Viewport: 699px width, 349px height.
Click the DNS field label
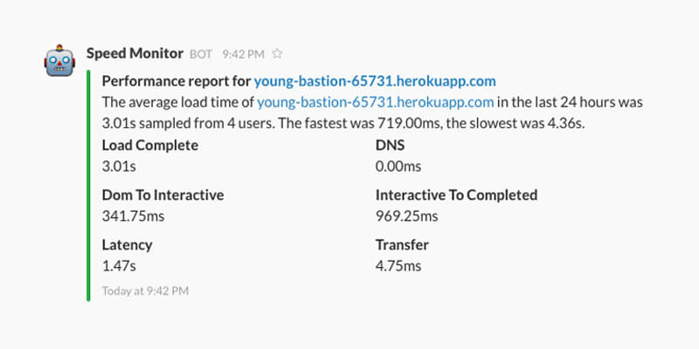390,145
